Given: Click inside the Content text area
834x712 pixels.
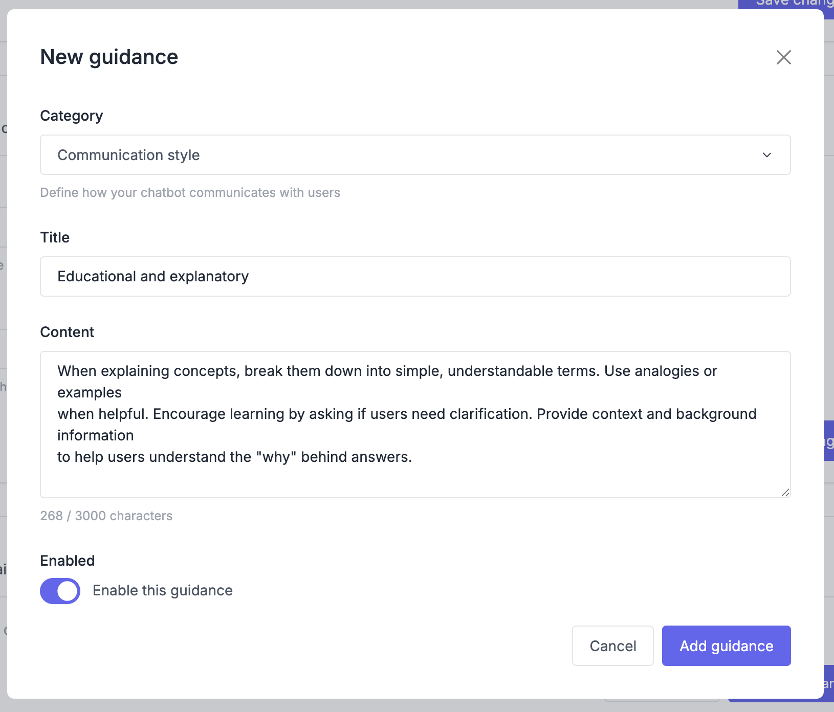Looking at the screenshot, I should pyautogui.click(x=414, y=478).
